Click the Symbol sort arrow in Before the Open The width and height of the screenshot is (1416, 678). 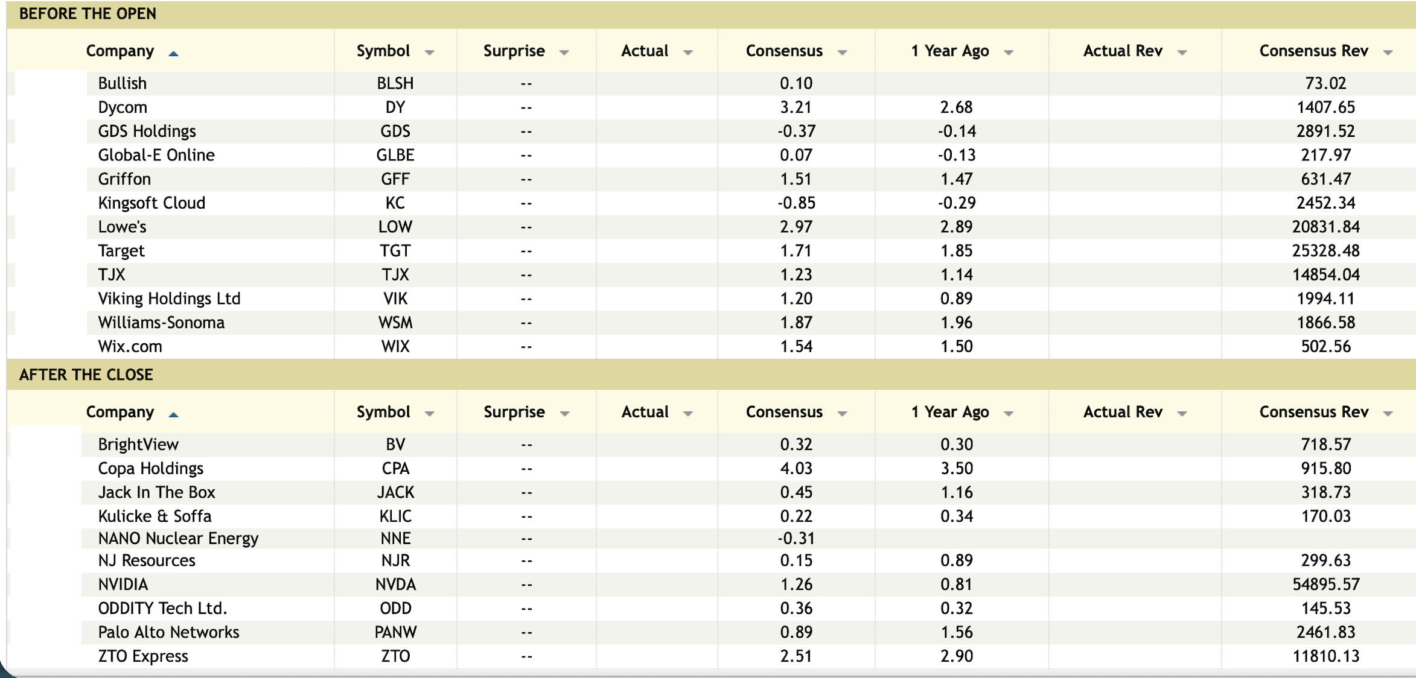(x=430, y=53)
